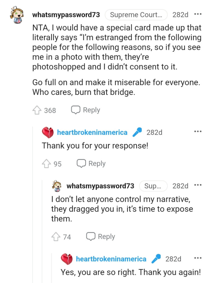Open the overflow menu on the top comment
The width and height of the screenshot is (213, 283).
tap(198, 14)
